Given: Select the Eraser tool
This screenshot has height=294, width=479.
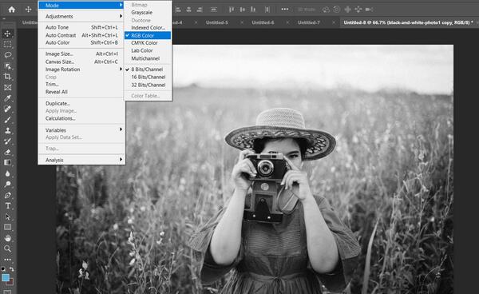Looking at the screenshot, I should point(8,152).
